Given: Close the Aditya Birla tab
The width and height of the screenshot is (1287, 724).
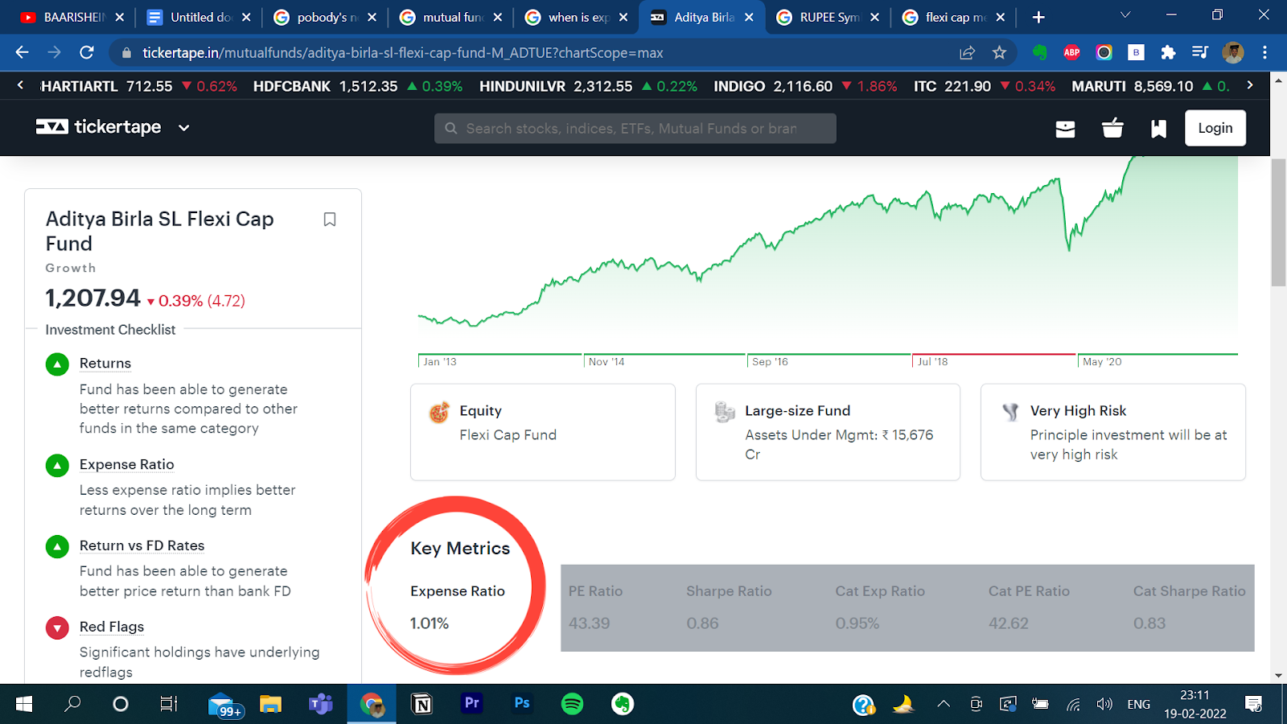Looking at the screenshot, I should pos(749,17).
